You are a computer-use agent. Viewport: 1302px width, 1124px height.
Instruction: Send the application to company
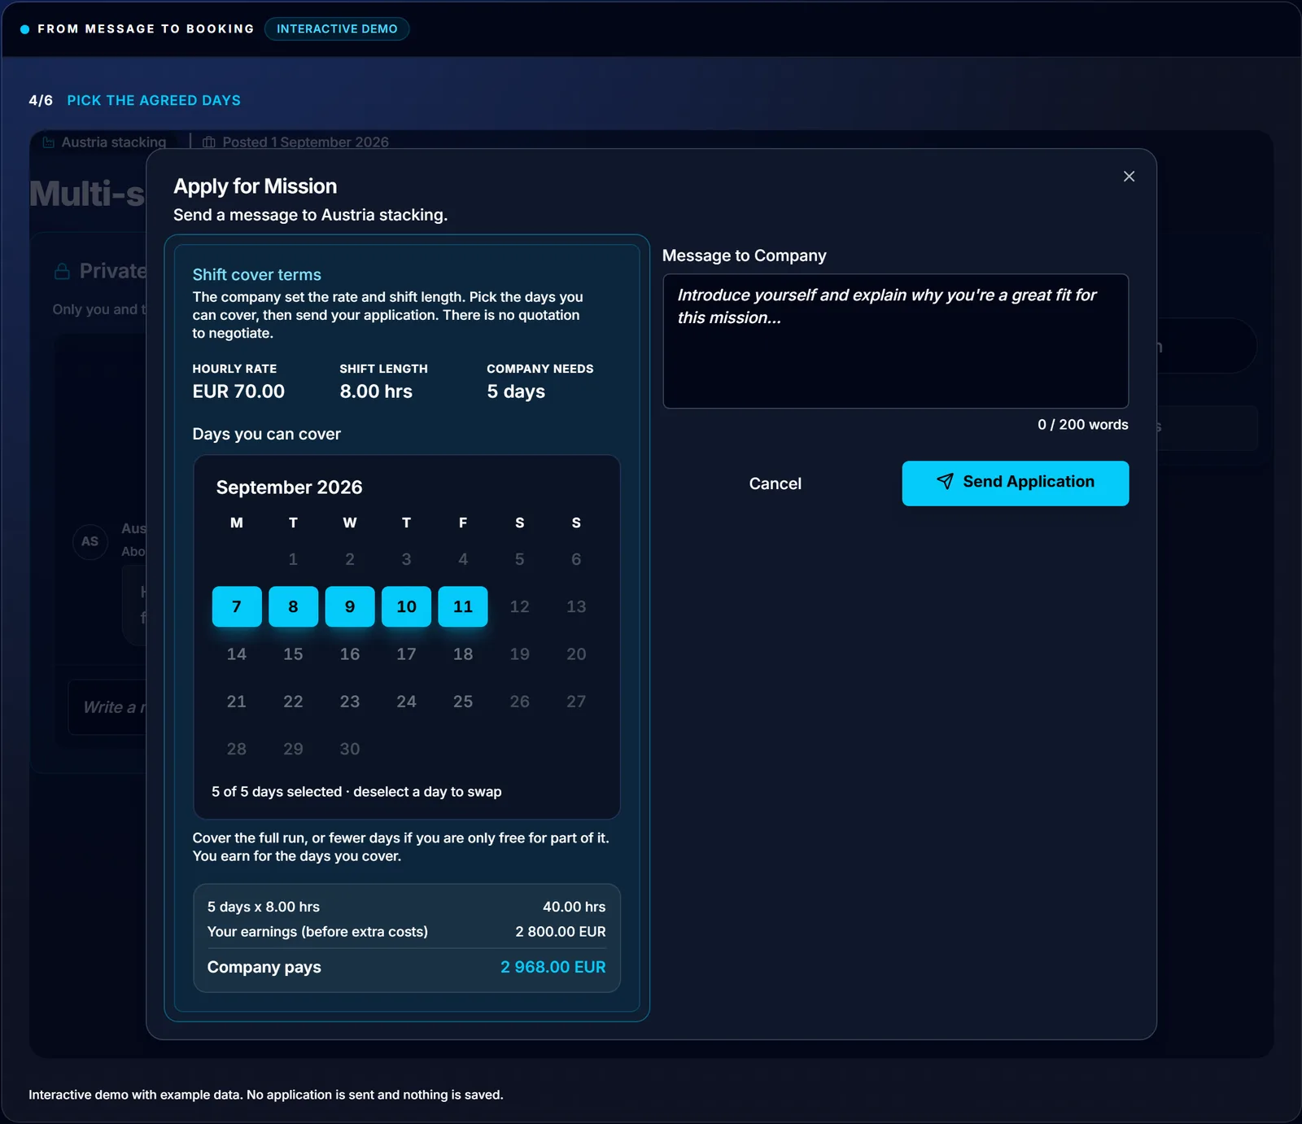point(1015,483)
